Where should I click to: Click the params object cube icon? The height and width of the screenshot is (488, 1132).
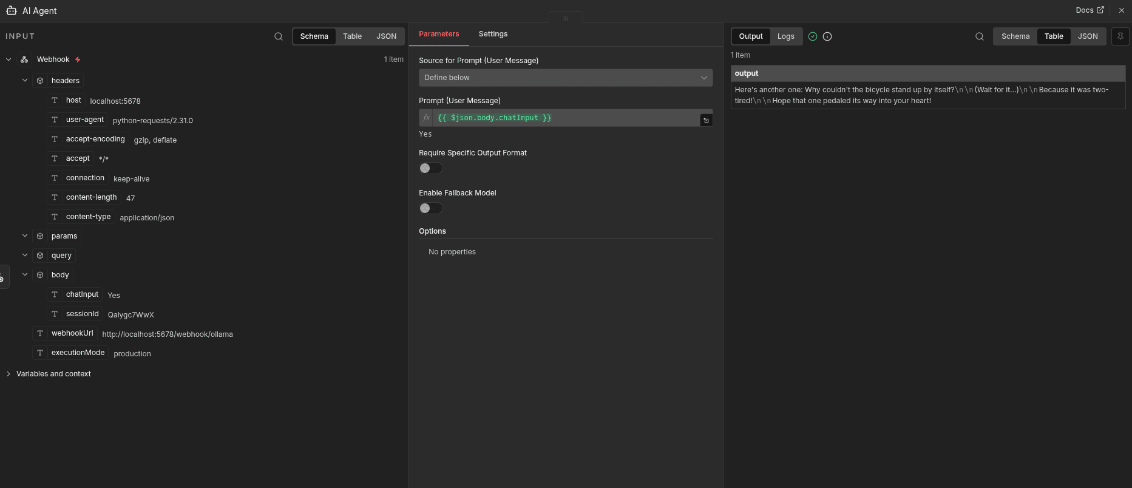(x=40, y=236)
